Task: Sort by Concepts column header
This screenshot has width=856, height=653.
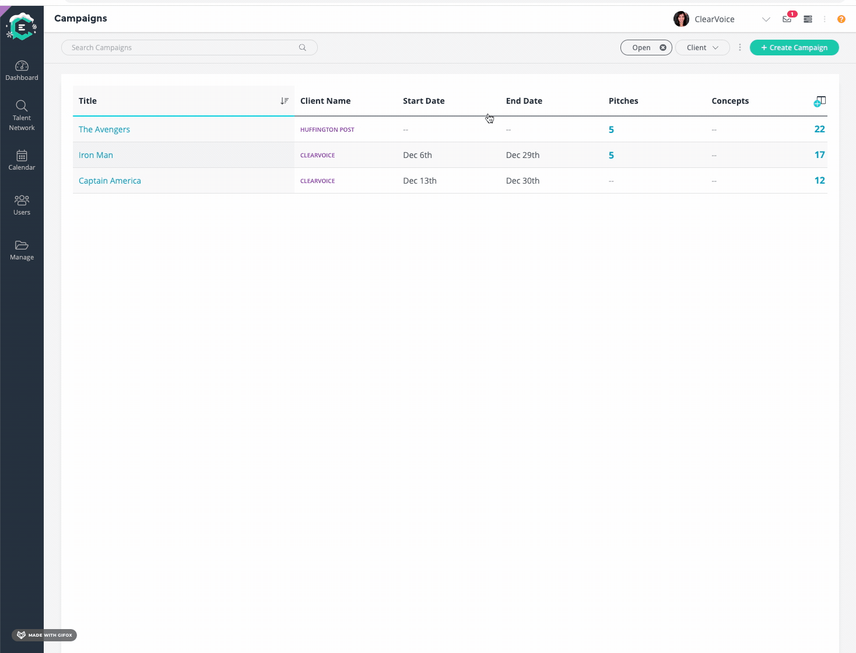Action: click(730, 101)
